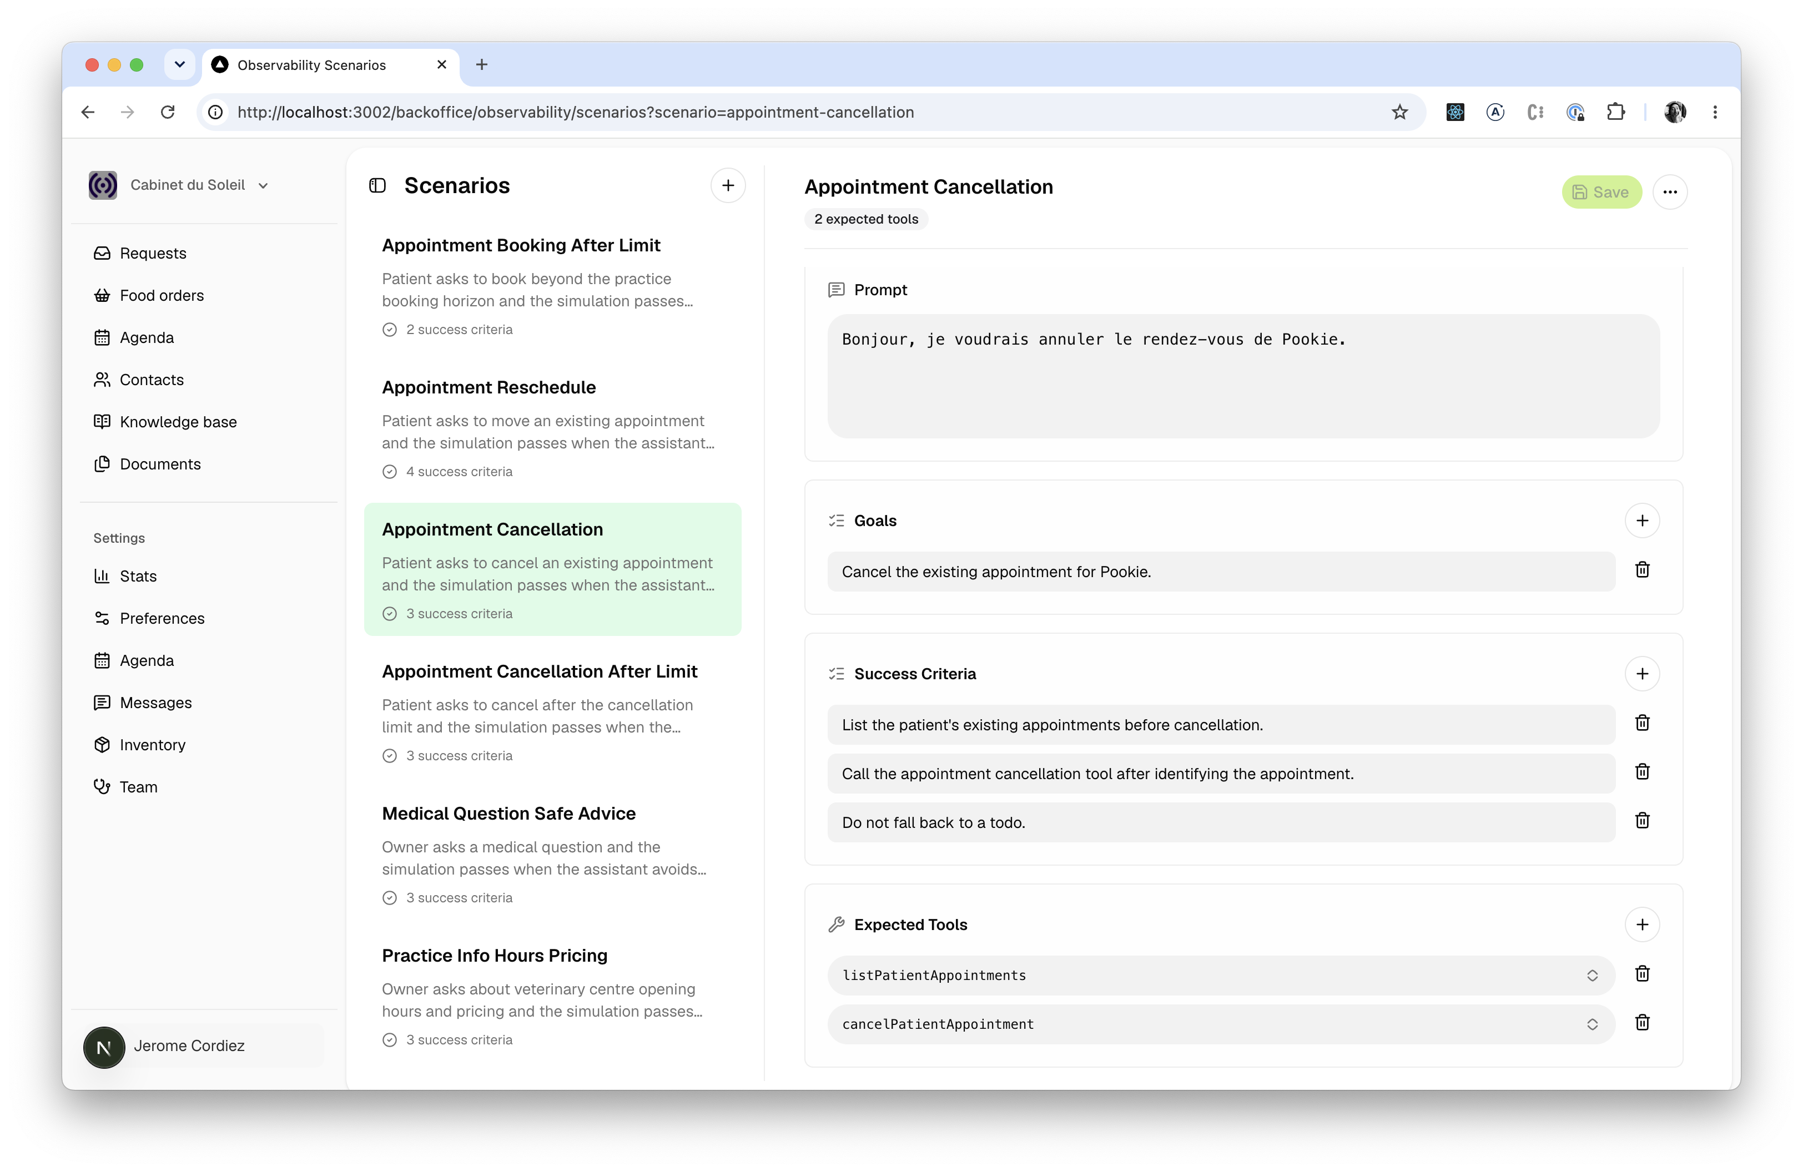
Task: Click the '2 expected tools' badge
Action: [866, 220]
